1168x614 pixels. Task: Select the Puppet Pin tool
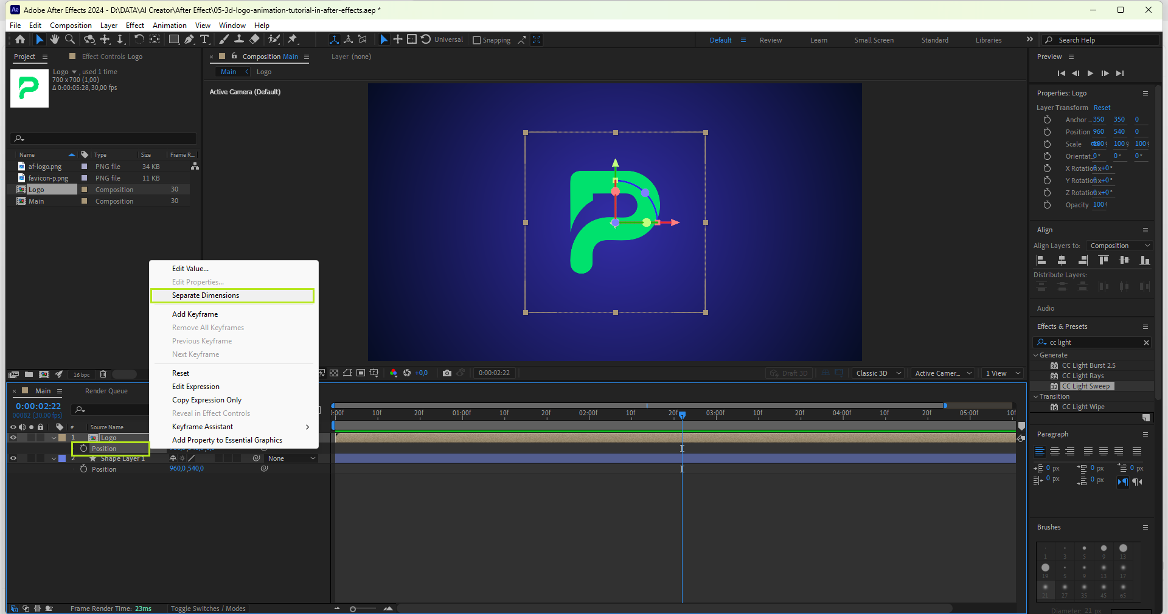coord(293,40)
